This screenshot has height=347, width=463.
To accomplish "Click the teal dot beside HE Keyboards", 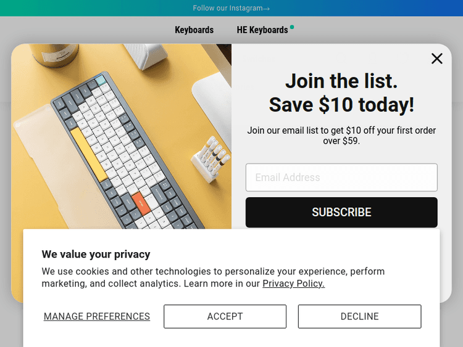I will click(x=292, y=27).
